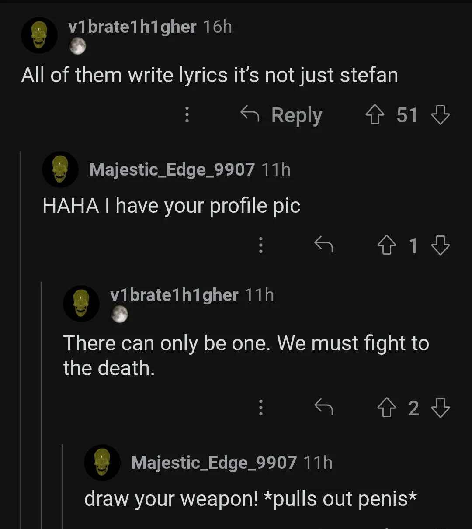Viewport: 472px width, 529px height.
Task: Tap v1brate1h1gher username on the 11h reply
Action: pos(174,295)
